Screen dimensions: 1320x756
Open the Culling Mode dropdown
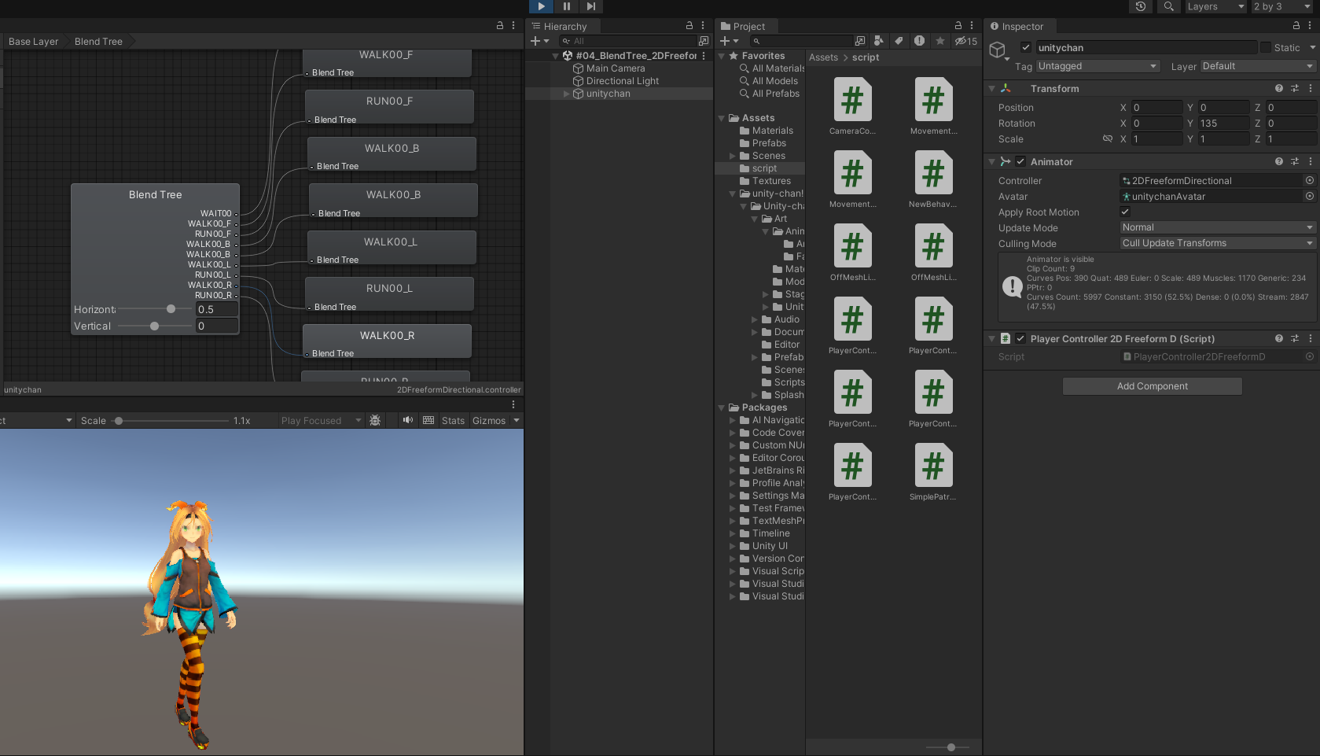(1218, 243)
